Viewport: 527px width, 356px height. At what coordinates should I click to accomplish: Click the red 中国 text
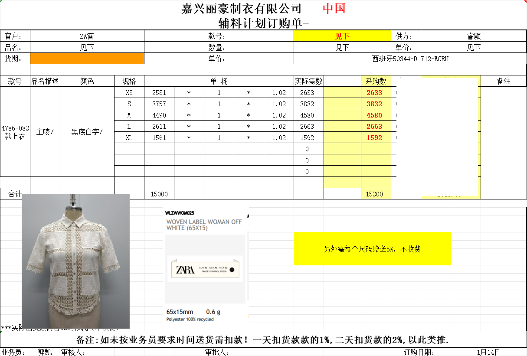(x=334, y=8)
